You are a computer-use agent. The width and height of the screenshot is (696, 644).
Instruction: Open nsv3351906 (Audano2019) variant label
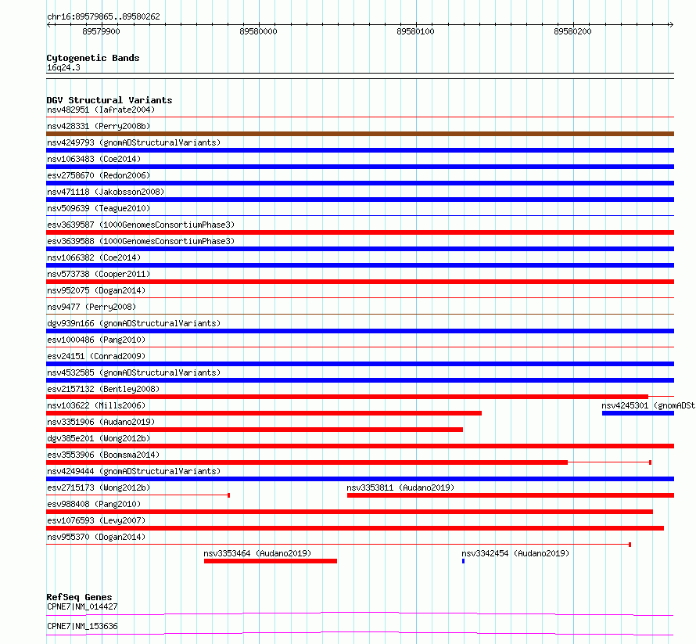point(101,422)
